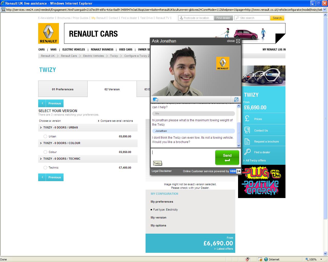The image size is (328, 262).
Task: Expand TWIZY - 0 DOORS / COLOUR section
Action: pyautogui.click(x=88, y=143)
